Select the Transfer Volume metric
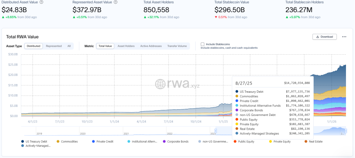This screenshot has width=355, height=158. click(x=177, y=46)
